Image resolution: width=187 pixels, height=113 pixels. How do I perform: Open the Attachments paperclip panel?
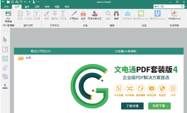5,68
